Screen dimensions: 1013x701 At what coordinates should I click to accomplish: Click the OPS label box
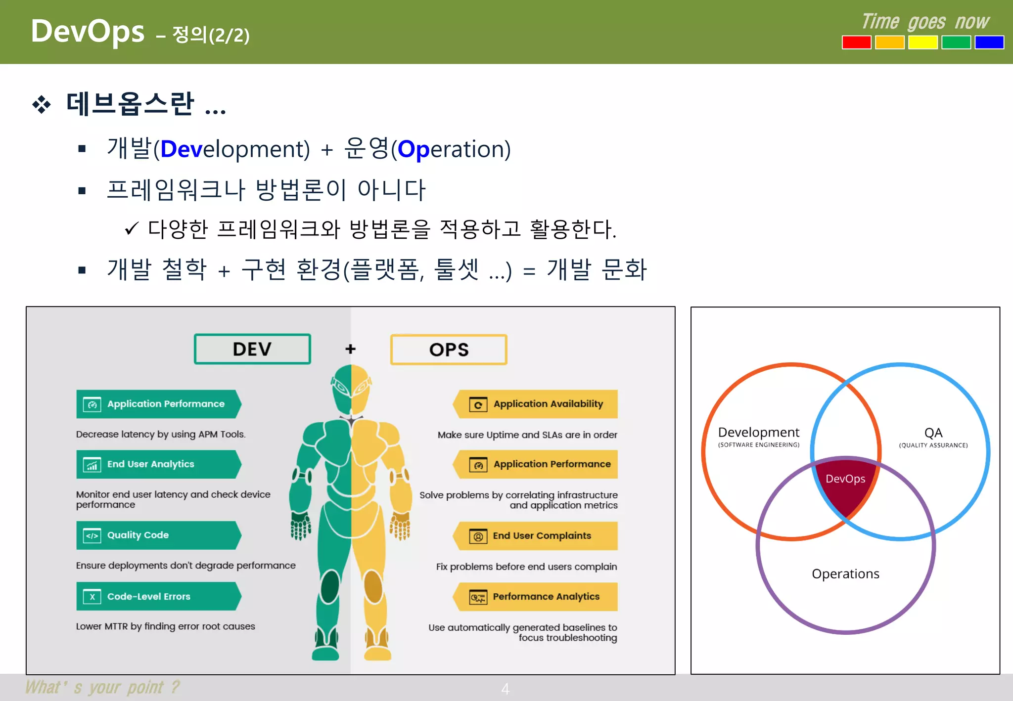449,350
